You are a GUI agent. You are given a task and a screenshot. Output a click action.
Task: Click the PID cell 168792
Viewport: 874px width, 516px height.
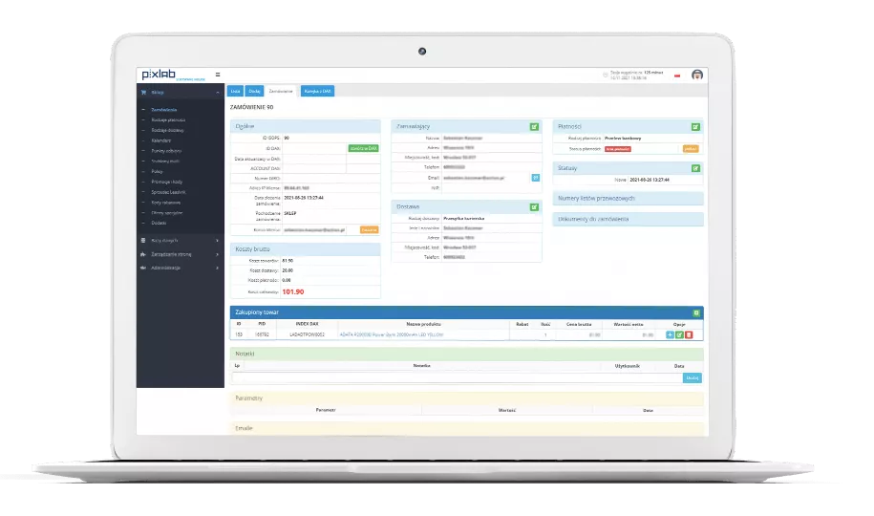click(x=262, y=334)
